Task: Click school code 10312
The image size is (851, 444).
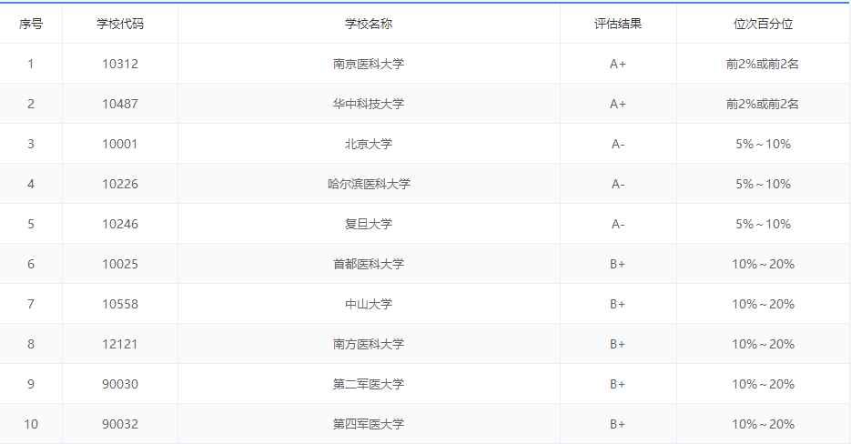Action: 120,64
